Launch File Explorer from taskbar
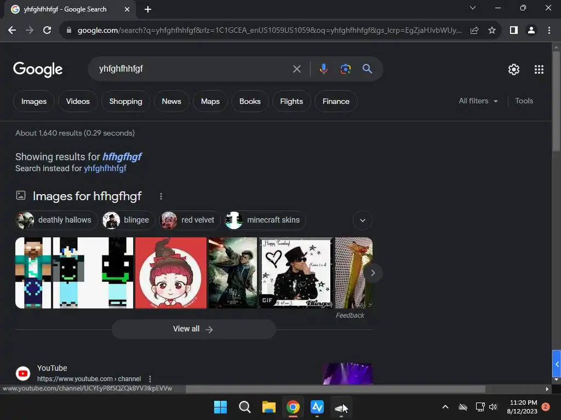Screen dimensions: 561x420 click(268, 407)
